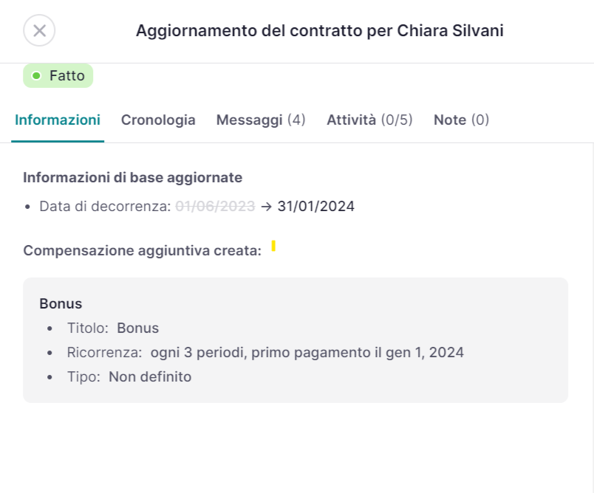Image resolution: width=594 pixels, height=493 pixels.
Task: Click the dialog title for Chiara Silvani
Action: 320,31
